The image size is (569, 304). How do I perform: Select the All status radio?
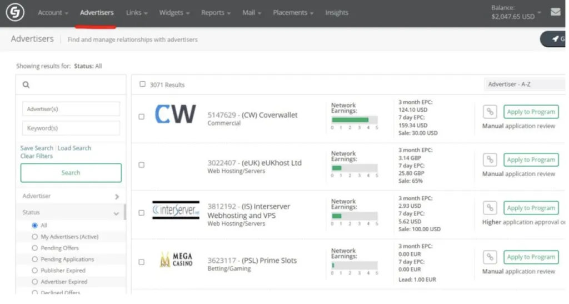tap(35, 225)
